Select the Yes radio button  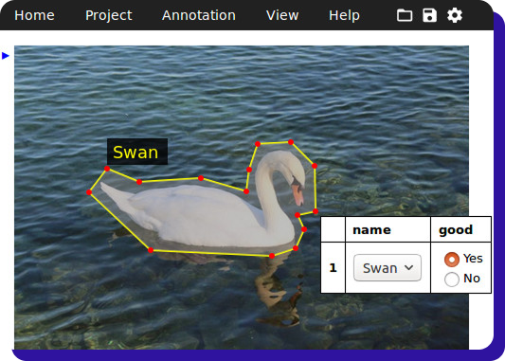click(x=452, y=260)
